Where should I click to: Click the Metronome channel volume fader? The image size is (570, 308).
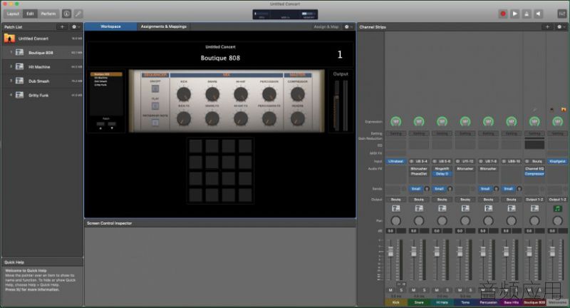click(x=553, y=251)
